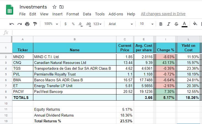Increase decimal places
The height and width of the screenshot is (124, 202).
(88, 24)
